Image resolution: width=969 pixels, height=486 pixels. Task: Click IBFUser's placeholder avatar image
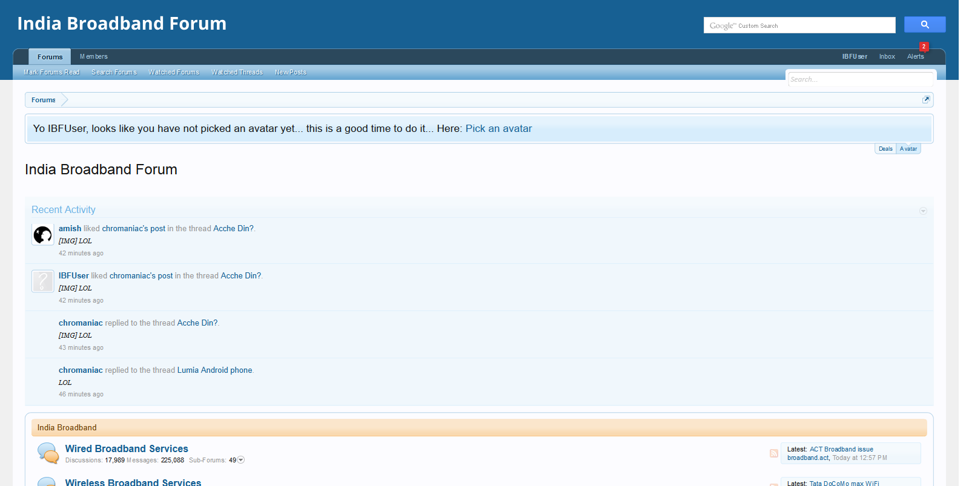(x=42, y=281)
